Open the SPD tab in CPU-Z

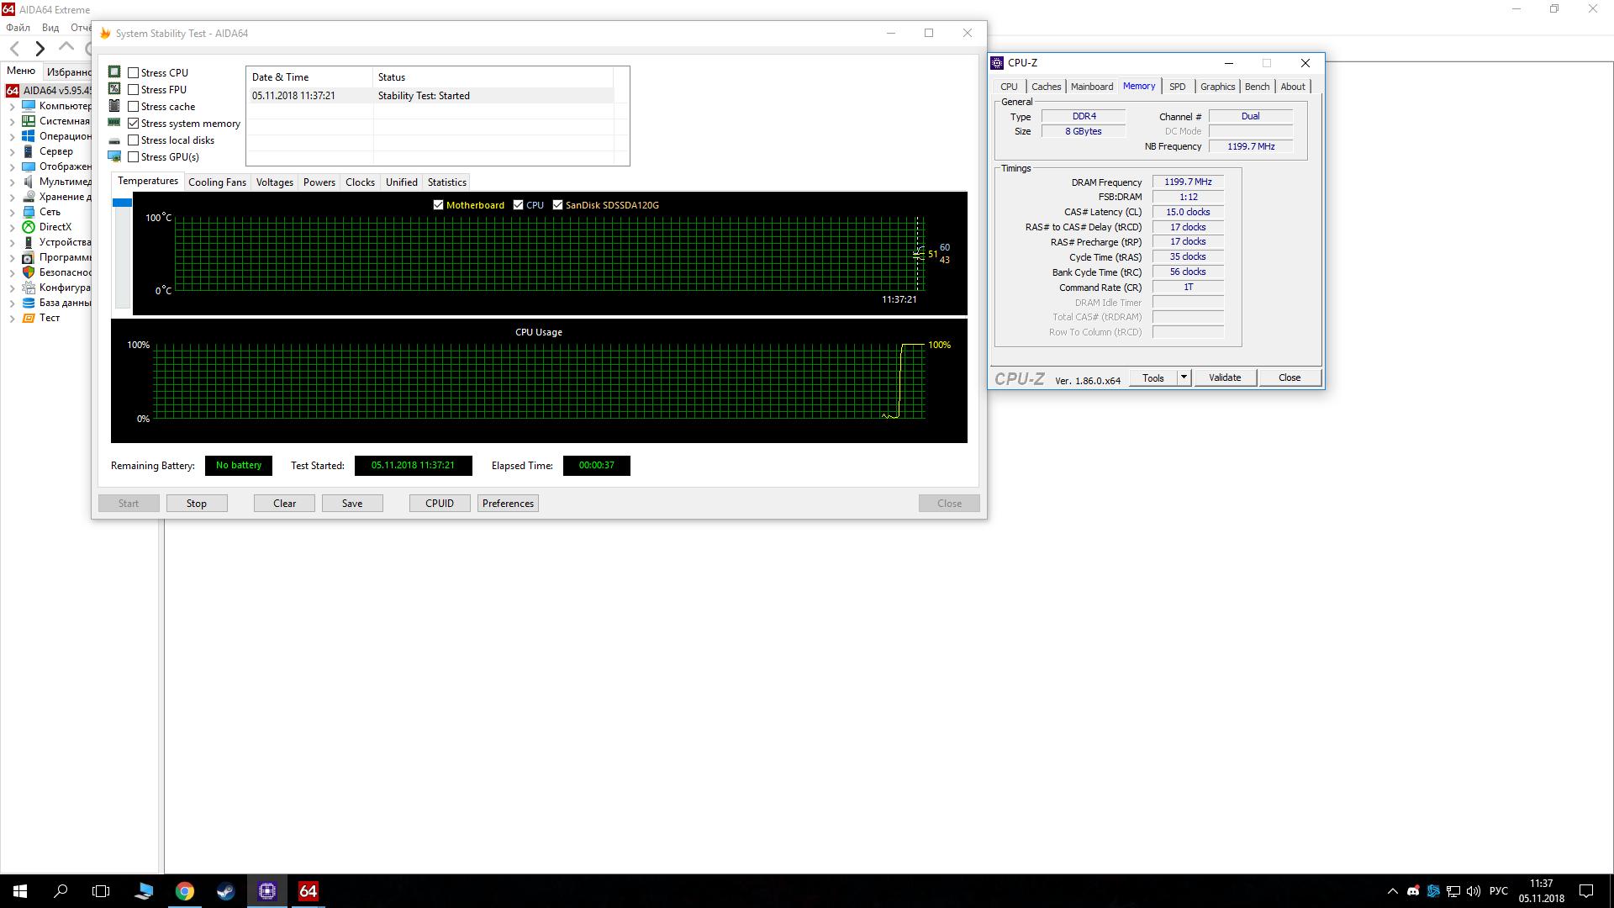1177,87
